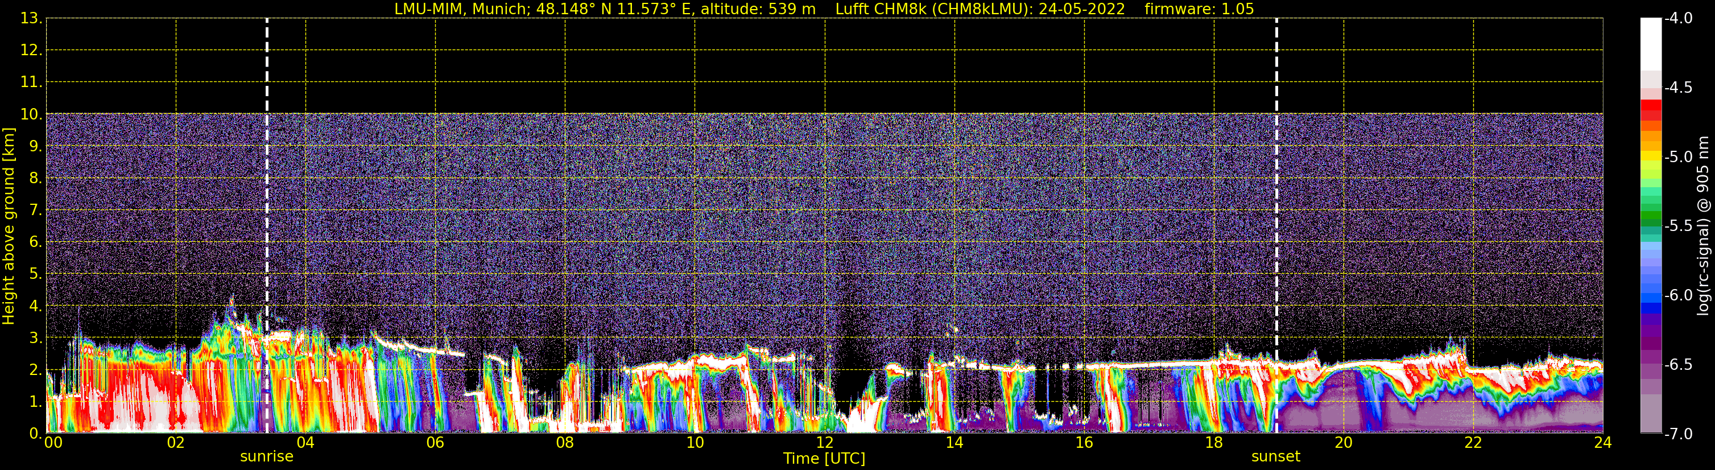
Task: Click the -5.0 colorbar tick label
Action: pyautogui.click(x=1677, y=157)
